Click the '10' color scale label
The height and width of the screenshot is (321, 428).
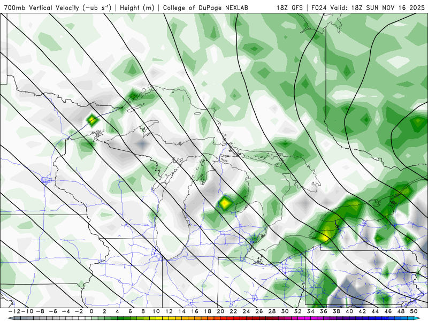point(156,311)
